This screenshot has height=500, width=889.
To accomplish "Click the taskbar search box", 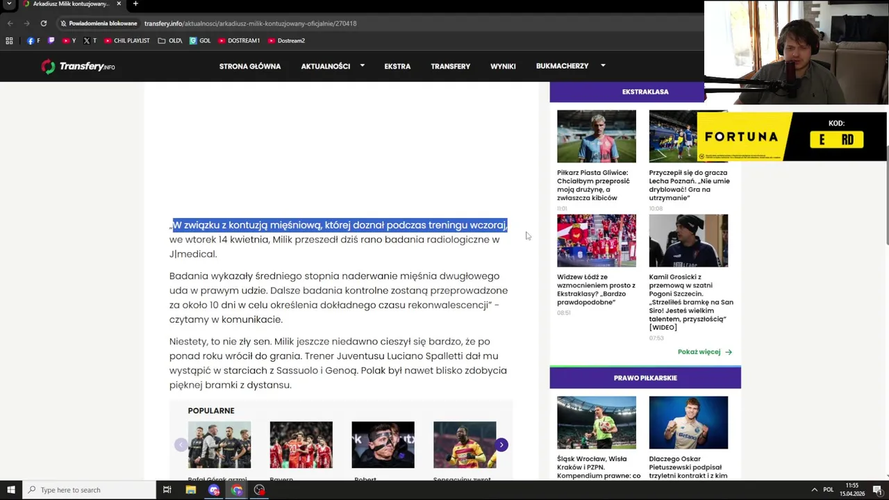I will click(89, 490).
